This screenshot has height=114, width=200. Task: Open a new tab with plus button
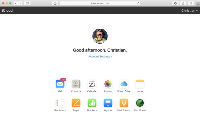point(198,4)
